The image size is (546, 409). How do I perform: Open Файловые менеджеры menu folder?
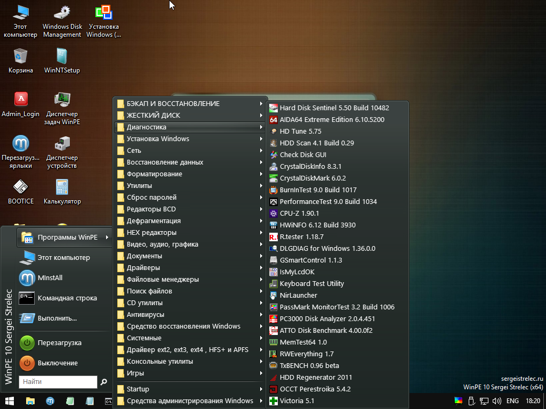coord(190,280)
